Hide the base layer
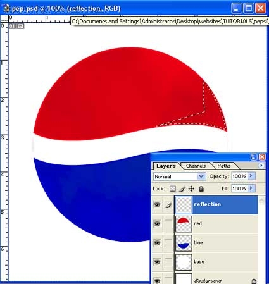Image resolution: width=269 pixels, height=284 pixels. coord(157,262)
